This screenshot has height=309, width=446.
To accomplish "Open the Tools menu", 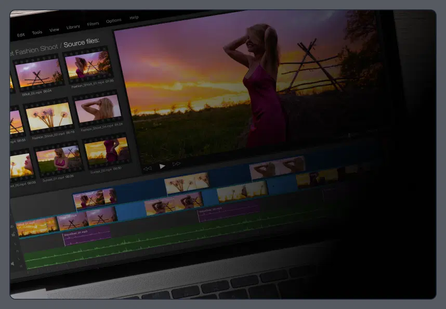I will click(x=37, y=32).
